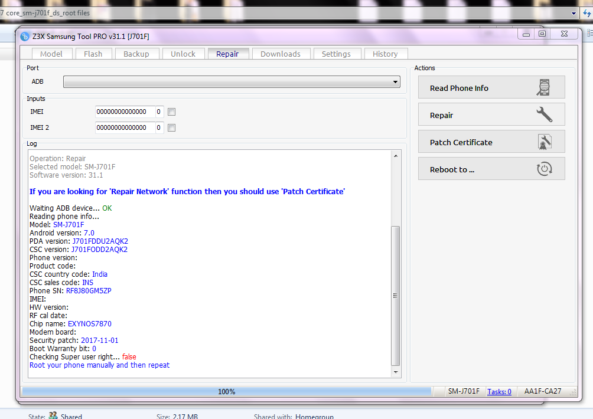Minimize the Z3X Samsung Tool window
The height and width of the screenshot is (419, 593).
[526, 34]
